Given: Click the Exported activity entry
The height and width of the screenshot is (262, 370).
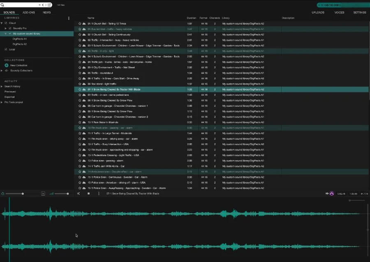Looking at the screenshot, I should click(x=9, y=97).
